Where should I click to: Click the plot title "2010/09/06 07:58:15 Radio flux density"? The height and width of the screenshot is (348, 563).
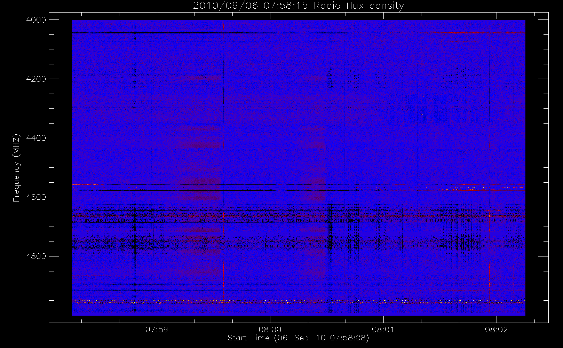point(299,6)
